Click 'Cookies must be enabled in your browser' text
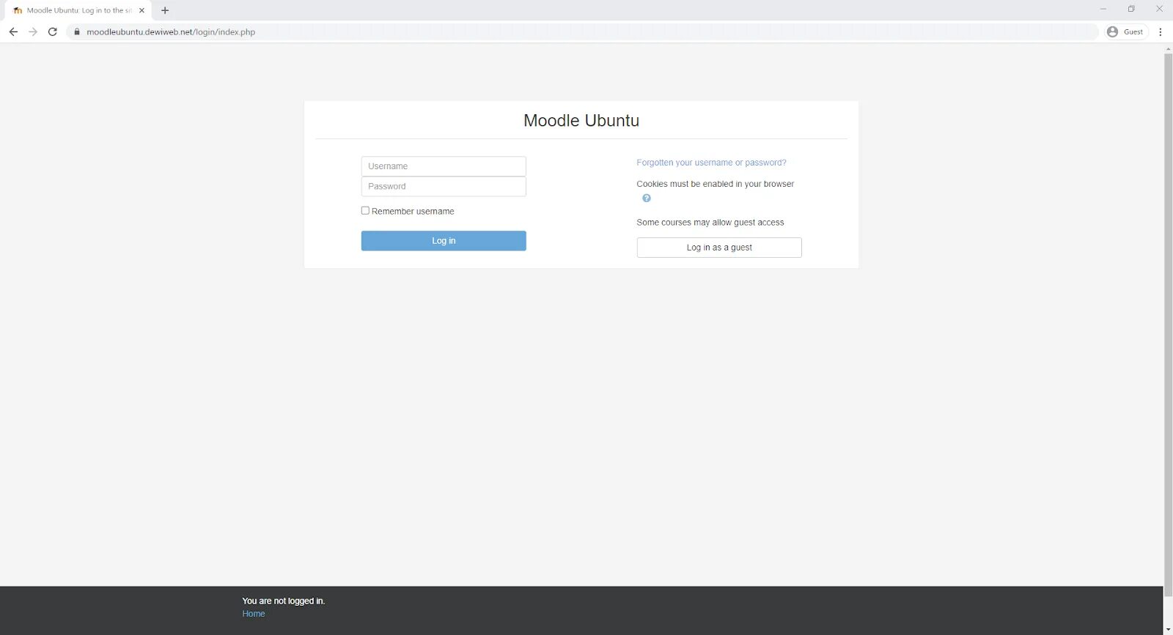This screenshot has width=1173, height=635. (x=716, y=184)
